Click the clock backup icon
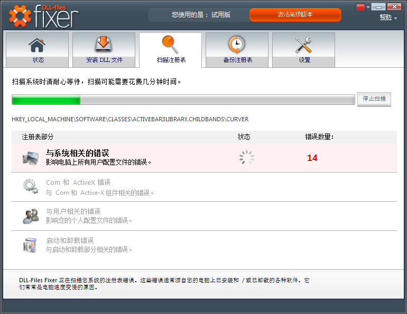Screen dimensions: 407x314 tap(236, 44)
